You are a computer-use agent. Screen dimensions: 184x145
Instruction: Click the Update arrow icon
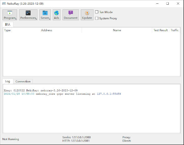(x=87, y=13)
